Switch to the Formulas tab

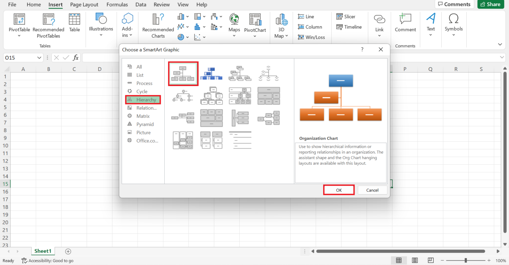point(117,4)
